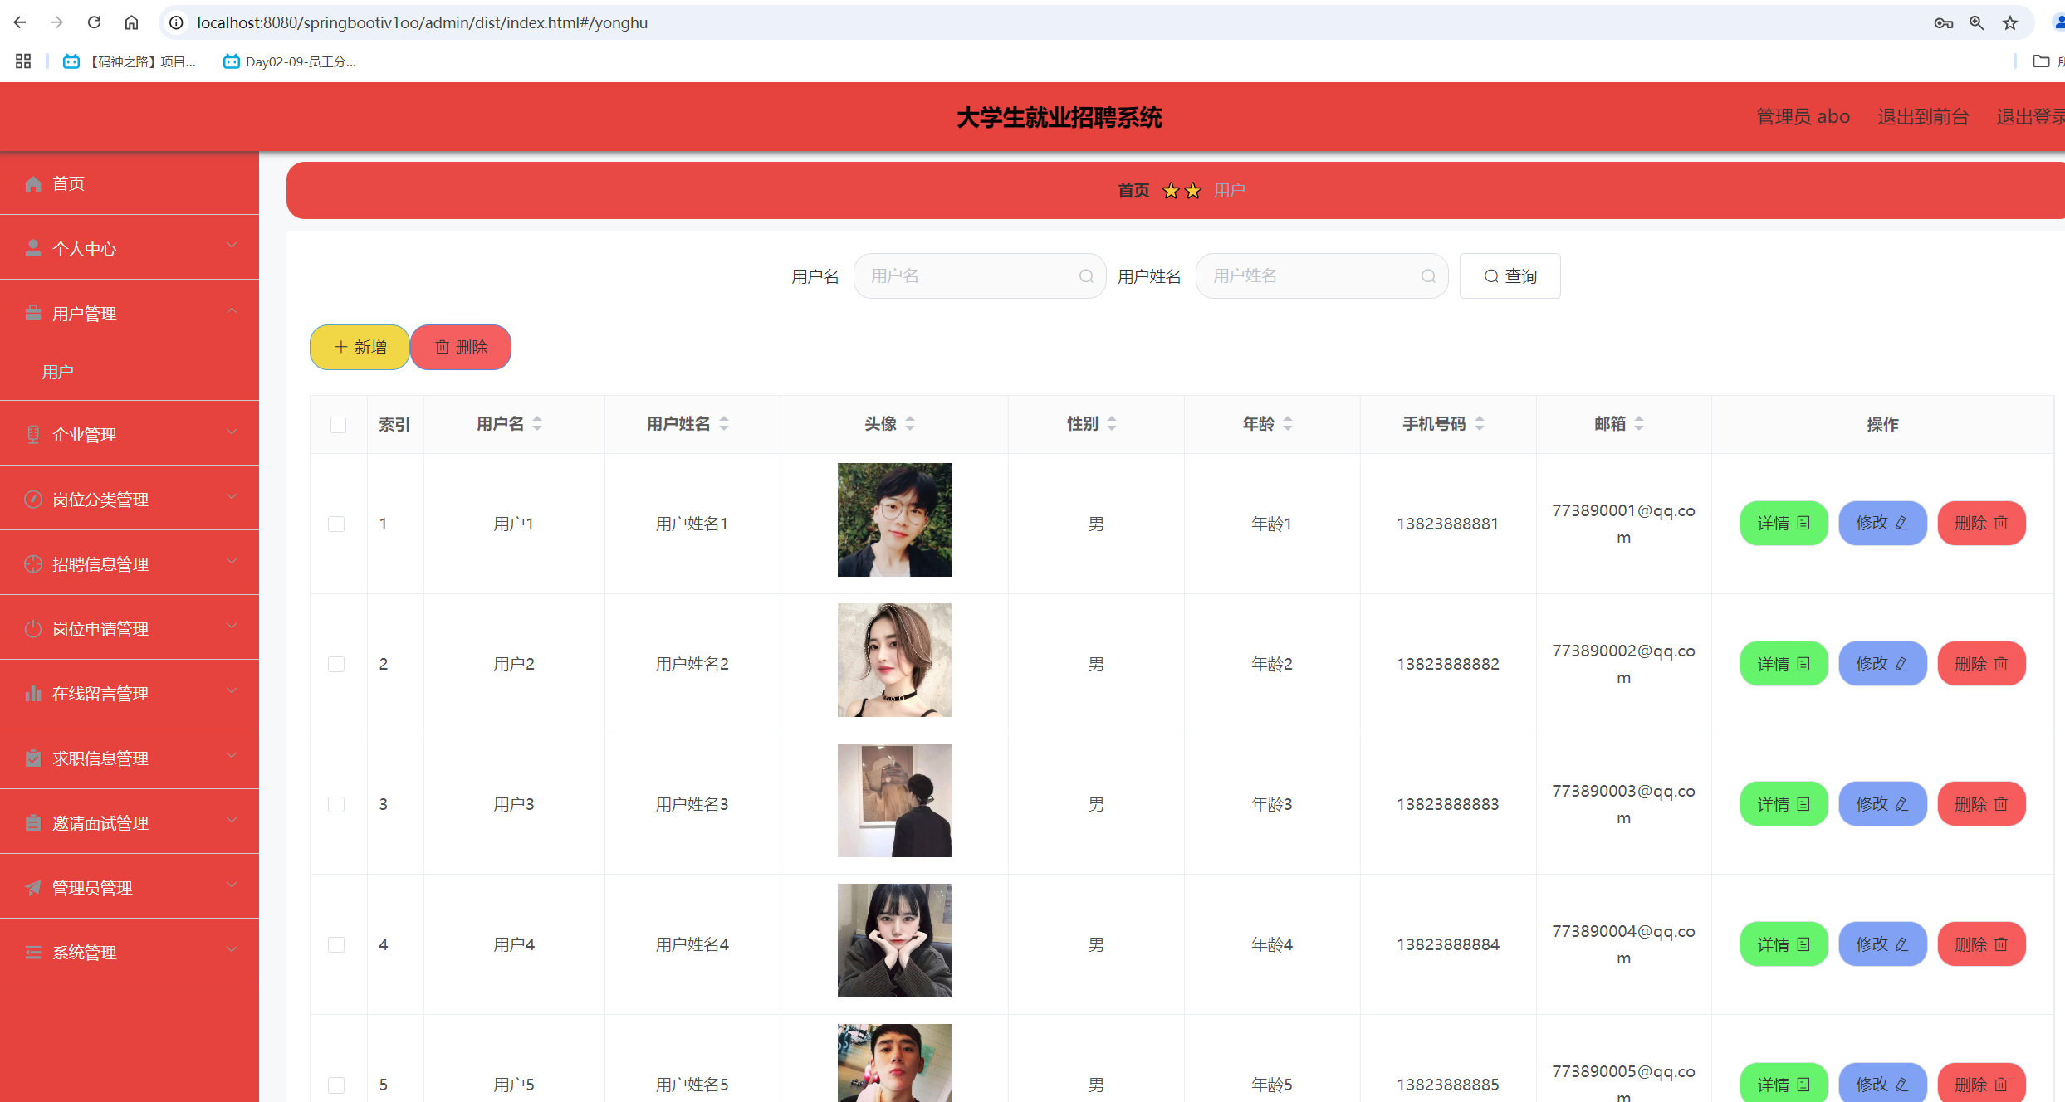The image size is (2065, 1102).
Task: Expand the 招聘信息管理 section chevron
Action: click(x=232, y=561)
